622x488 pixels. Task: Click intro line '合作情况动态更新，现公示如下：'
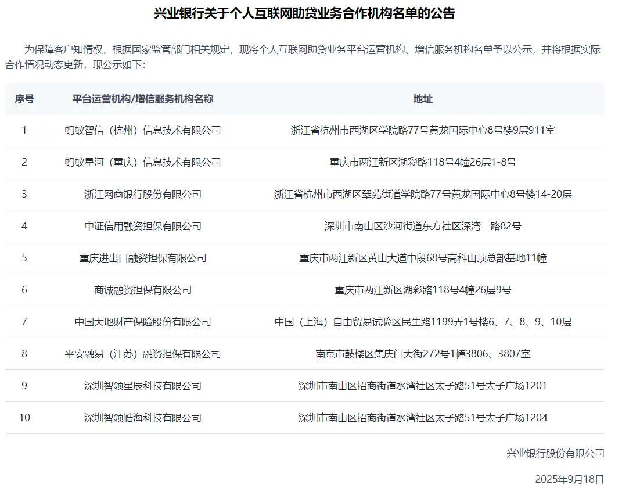point(75,64)
